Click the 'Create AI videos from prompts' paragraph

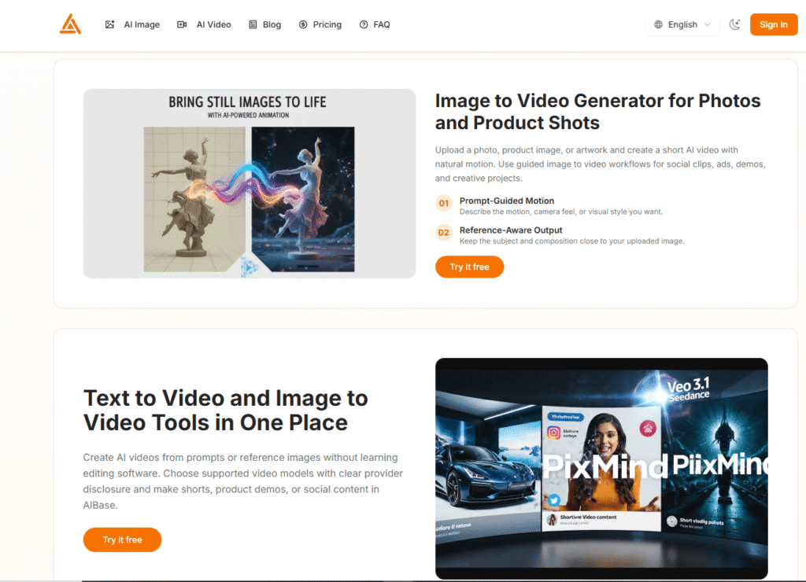pyautogui.click(x=243, y=481)
